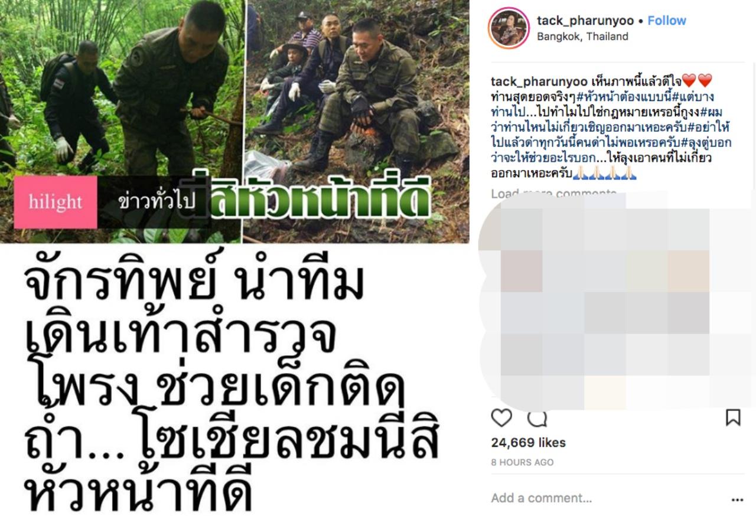Click the pink hilight label
Screen dimensions: 756x516
coord(56,202)
